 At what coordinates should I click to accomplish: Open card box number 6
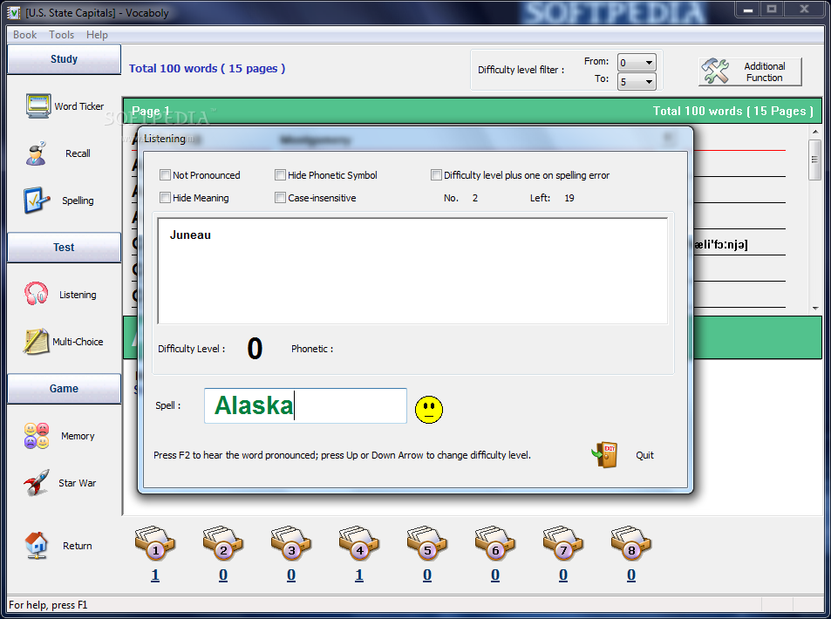[495, 543]
